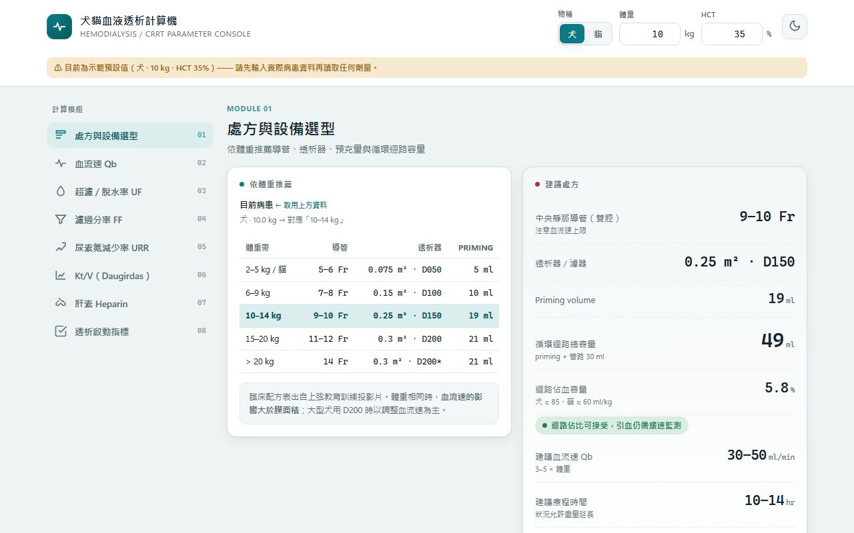This screenshot has height=533, width=854.
Task: Open the 血流速 Qb module
Action: 130,163
